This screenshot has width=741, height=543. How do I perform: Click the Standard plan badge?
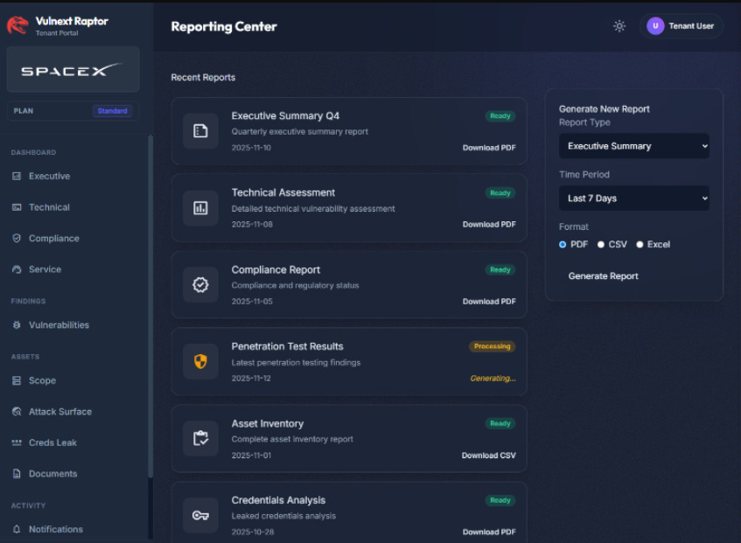(x=112, y=111)
